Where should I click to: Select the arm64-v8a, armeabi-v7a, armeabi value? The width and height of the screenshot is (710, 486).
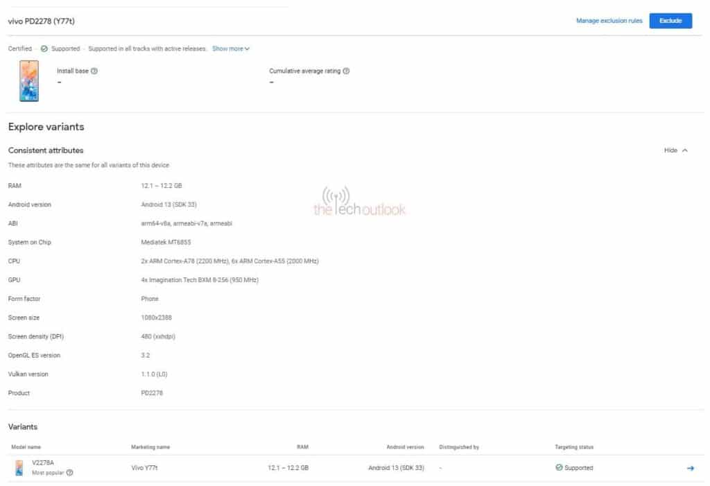[x=187, y=223]
